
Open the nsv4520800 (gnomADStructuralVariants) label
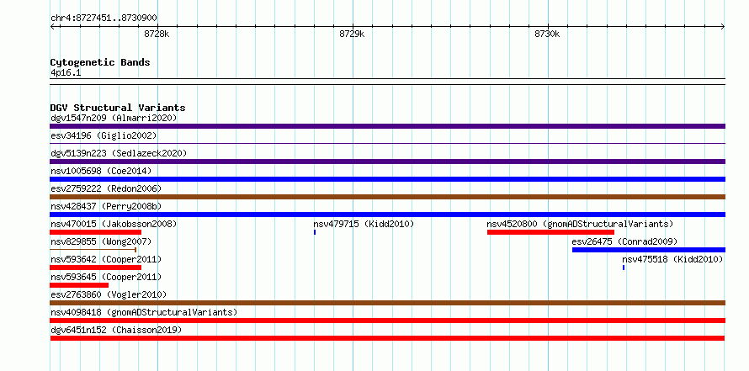[580, 224]
